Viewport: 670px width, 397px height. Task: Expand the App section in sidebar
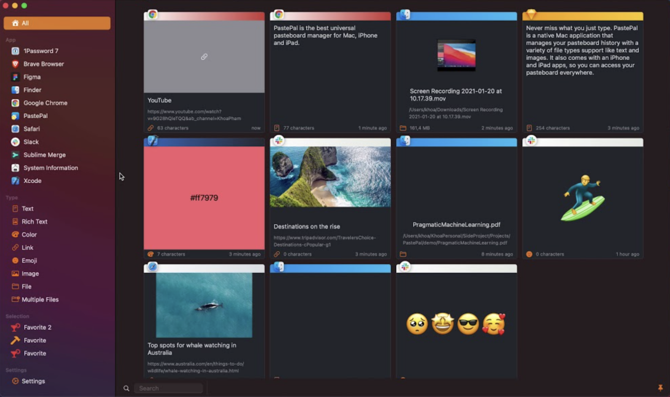pos(10,40)
